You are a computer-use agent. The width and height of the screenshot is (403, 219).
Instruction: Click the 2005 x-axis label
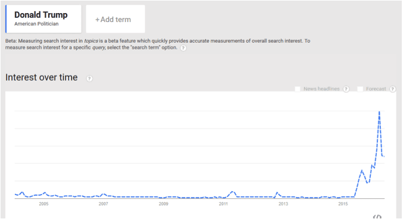43,204
